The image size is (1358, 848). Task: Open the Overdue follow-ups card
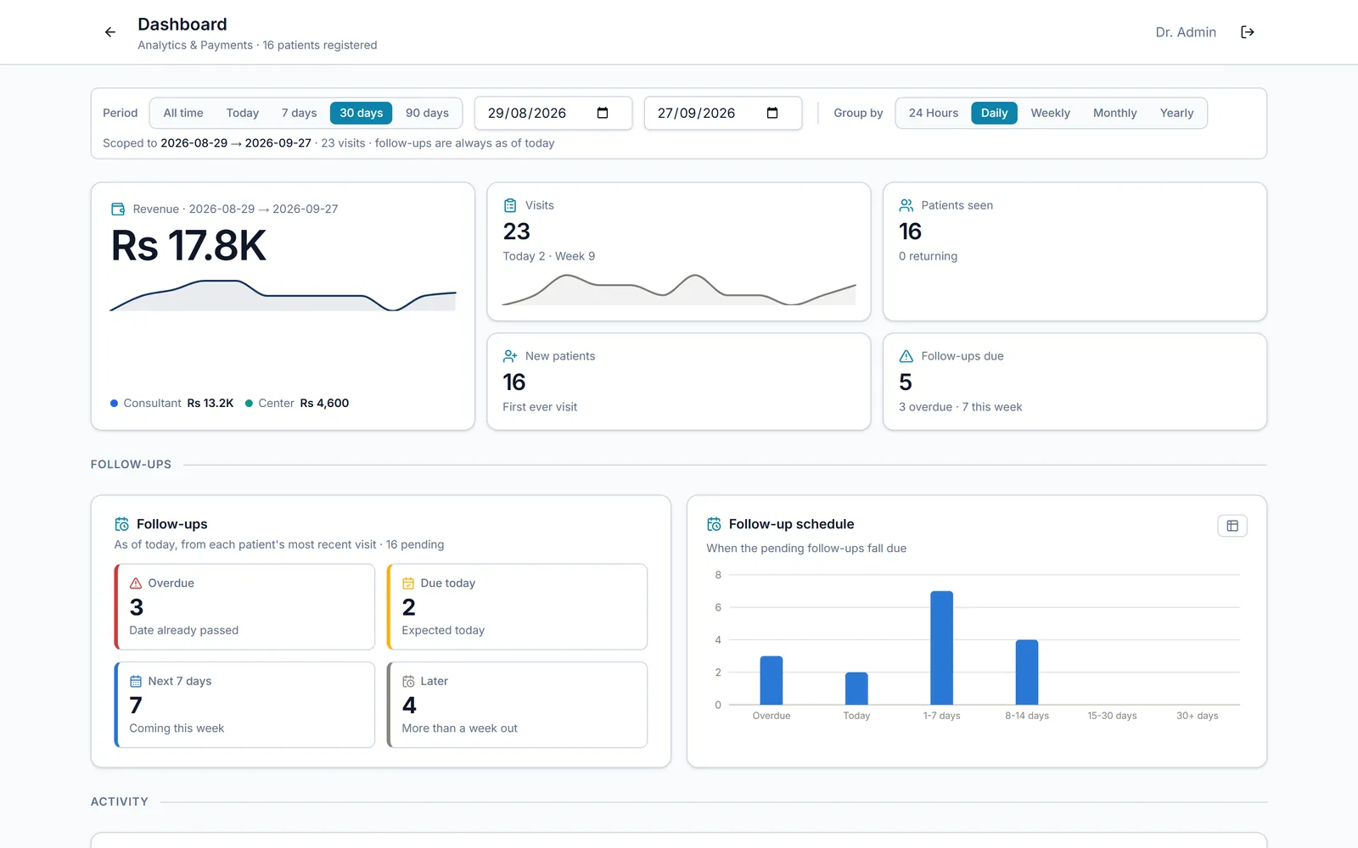[244, 607]
